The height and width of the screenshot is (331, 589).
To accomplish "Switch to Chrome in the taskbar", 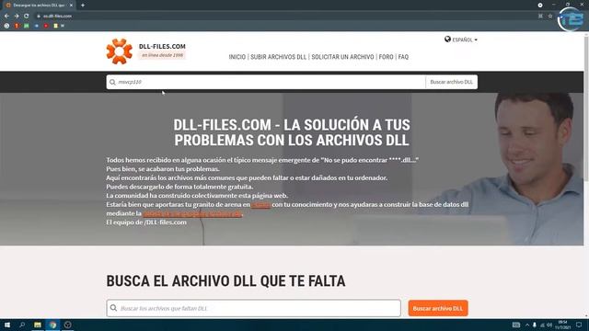I will [x=52, y=325].
